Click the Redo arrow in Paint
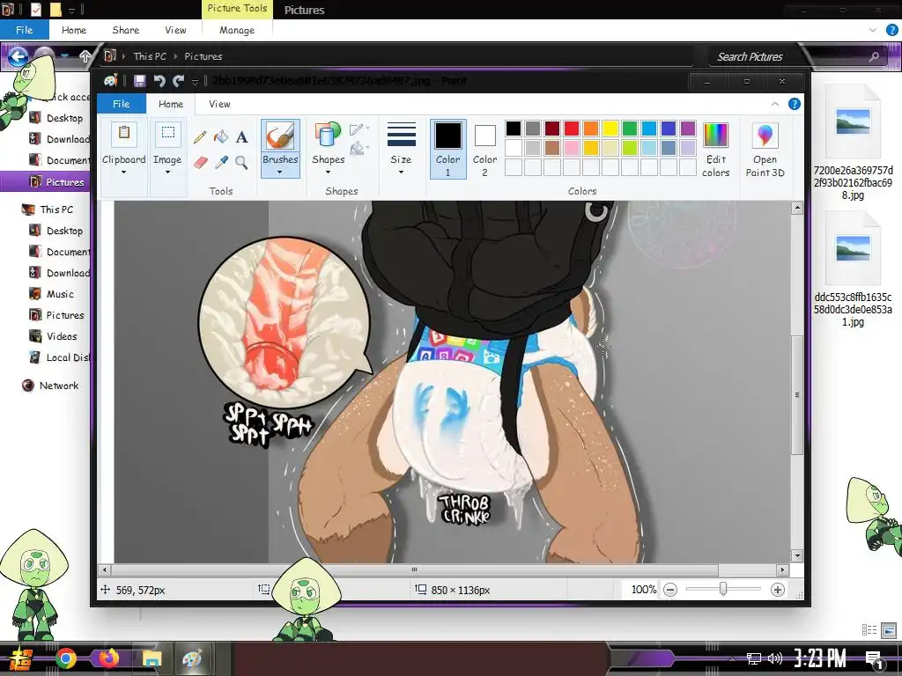 178,81
